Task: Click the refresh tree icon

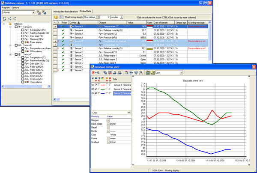Action: click(x=4, y=19)
